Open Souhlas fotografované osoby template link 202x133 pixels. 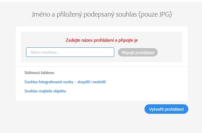pyautogui.click(x=65, y=82)
